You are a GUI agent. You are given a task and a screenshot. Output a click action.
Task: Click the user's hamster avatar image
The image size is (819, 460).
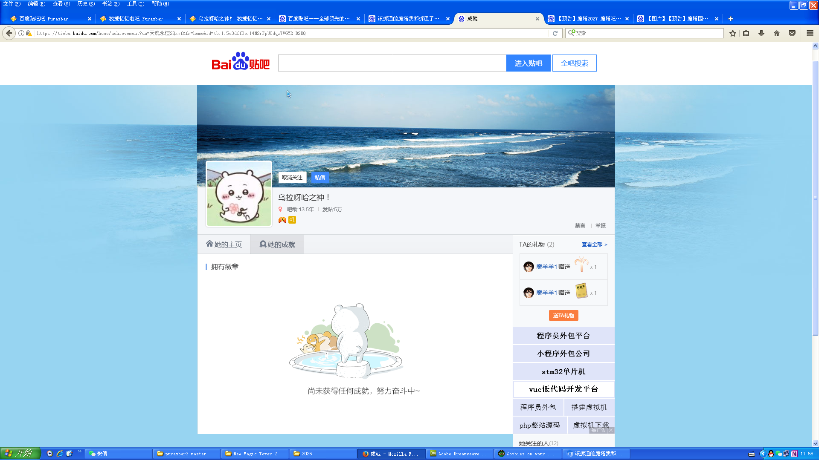click(x=239, y=194)
